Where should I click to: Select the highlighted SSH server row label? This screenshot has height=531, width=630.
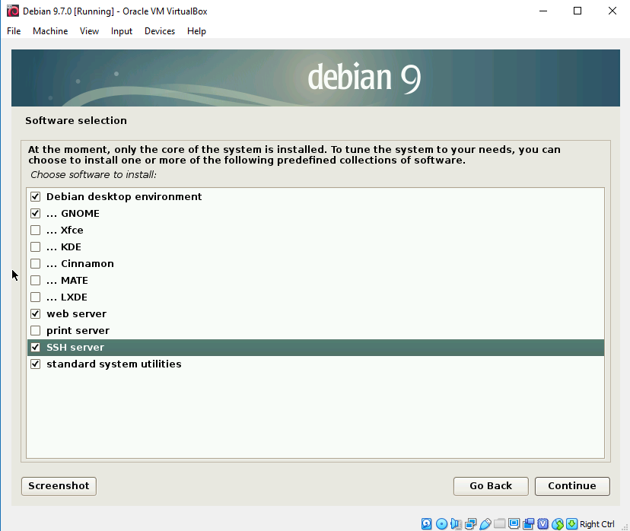(x=75, y=347)
